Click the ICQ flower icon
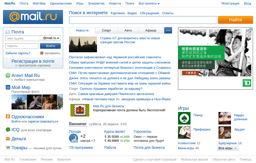The width and height of the screenshot is (256, 163). click(x=8, y=129)
